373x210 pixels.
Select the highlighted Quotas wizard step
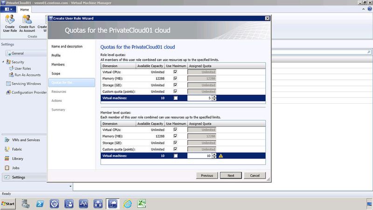tap(72, 83)
